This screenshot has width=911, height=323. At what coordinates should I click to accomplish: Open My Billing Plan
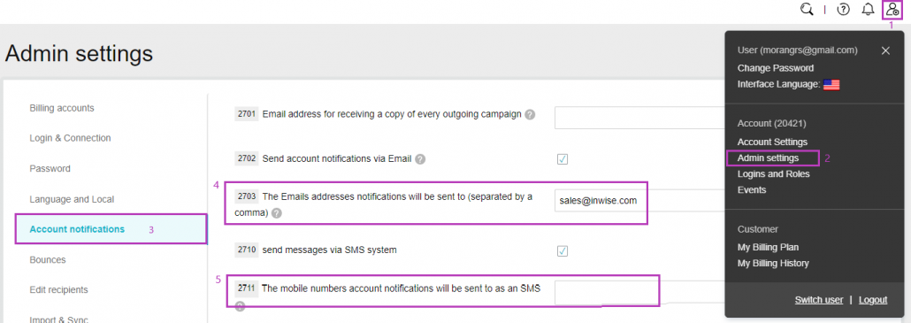[x=768, y=248]
